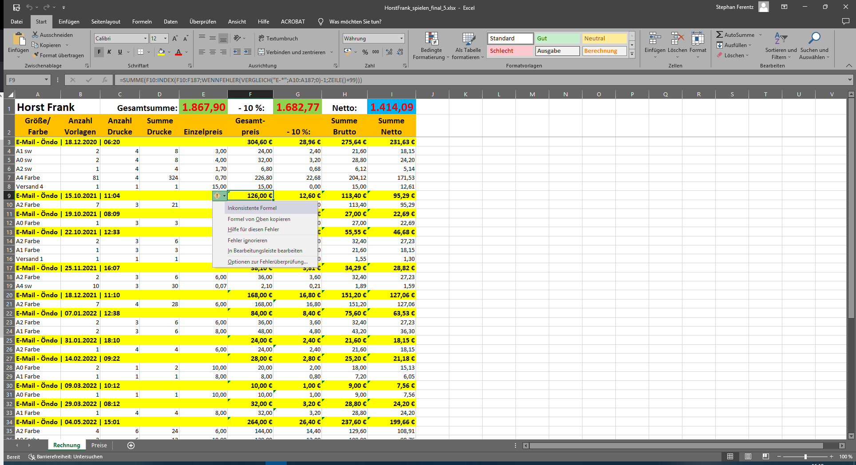
Task: Open the comments icon at top right
Action: 846,21
